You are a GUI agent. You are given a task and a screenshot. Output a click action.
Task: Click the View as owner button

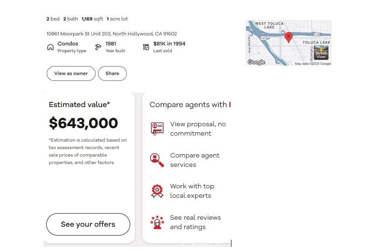[71, 73]
